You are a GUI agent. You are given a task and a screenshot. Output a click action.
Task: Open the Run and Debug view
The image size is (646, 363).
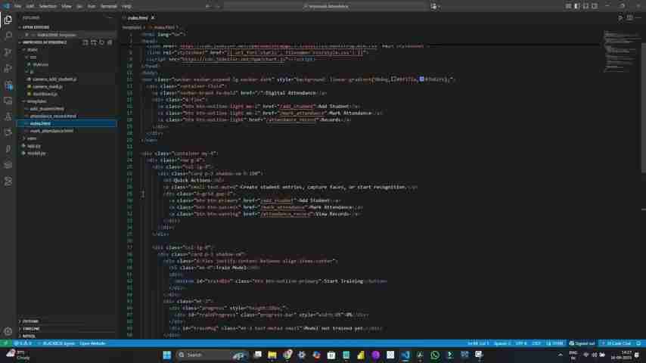[x=8, y=69]
